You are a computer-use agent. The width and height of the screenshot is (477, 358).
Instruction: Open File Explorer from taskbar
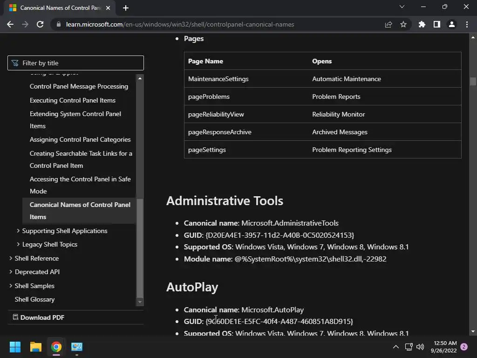point(35,347)
